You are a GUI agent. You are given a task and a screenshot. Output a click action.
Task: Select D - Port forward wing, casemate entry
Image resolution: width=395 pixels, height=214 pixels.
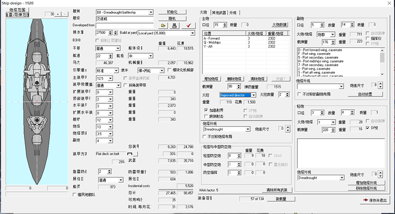[320, 50]
